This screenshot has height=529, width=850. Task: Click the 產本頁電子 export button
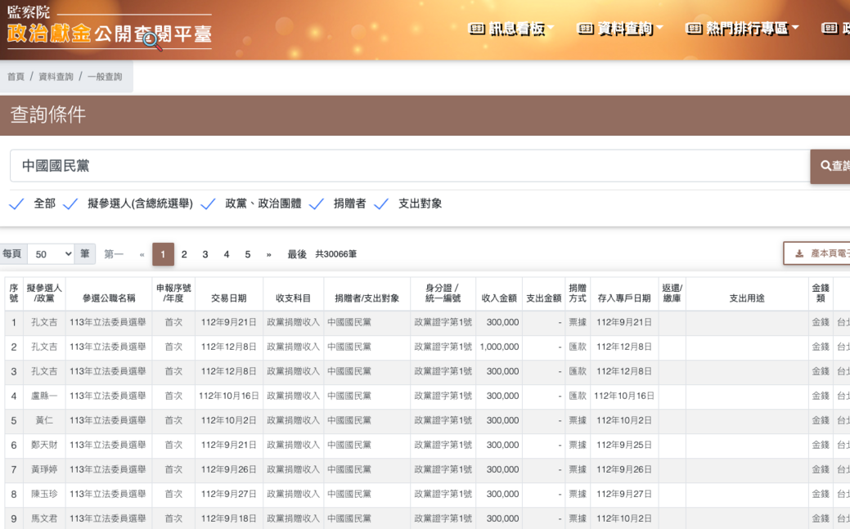(x=817, y=253)
